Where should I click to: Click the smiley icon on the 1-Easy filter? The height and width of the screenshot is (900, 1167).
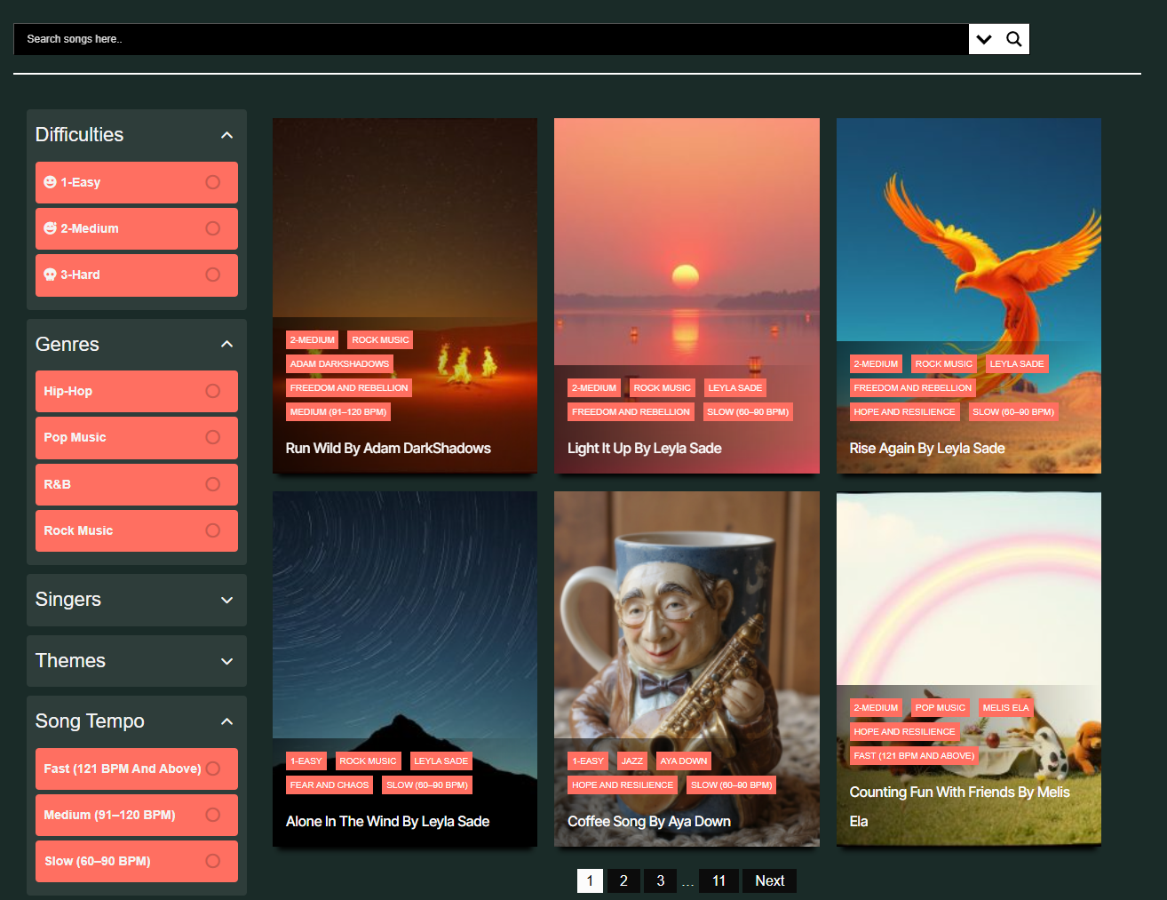coord(52,182)
